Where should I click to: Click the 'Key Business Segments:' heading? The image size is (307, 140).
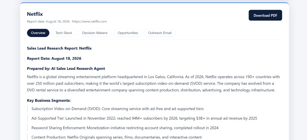click(49, 100)
